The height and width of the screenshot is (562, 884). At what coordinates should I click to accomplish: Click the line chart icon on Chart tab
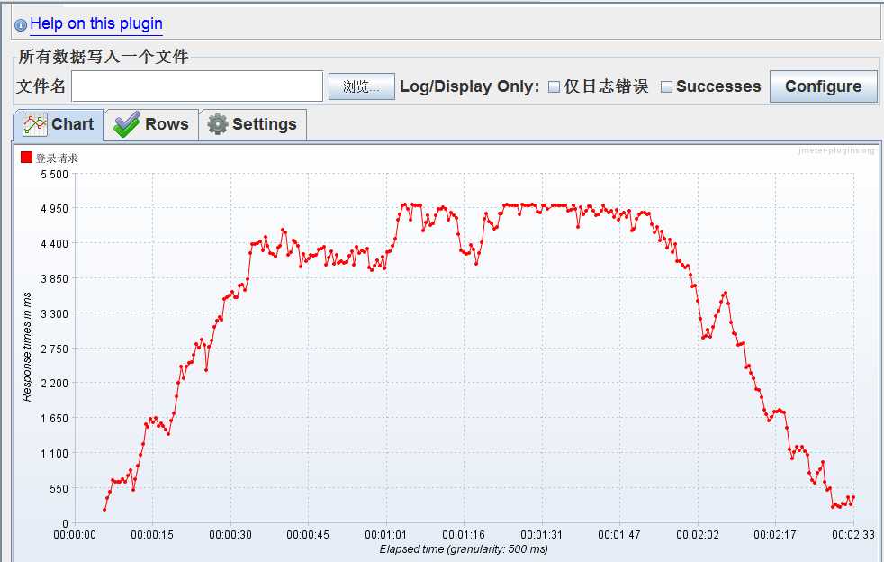(34, 124)
